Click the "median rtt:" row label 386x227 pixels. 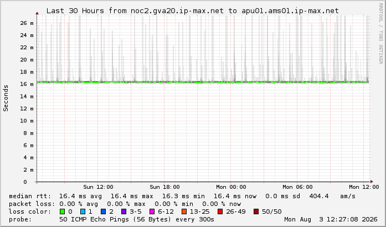tap(30, 196)
